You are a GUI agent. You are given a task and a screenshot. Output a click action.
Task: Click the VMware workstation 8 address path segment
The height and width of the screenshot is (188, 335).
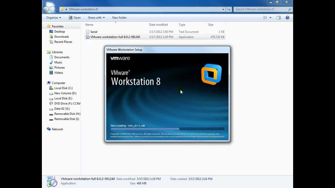pyautogui.click(x=83, y=9)
